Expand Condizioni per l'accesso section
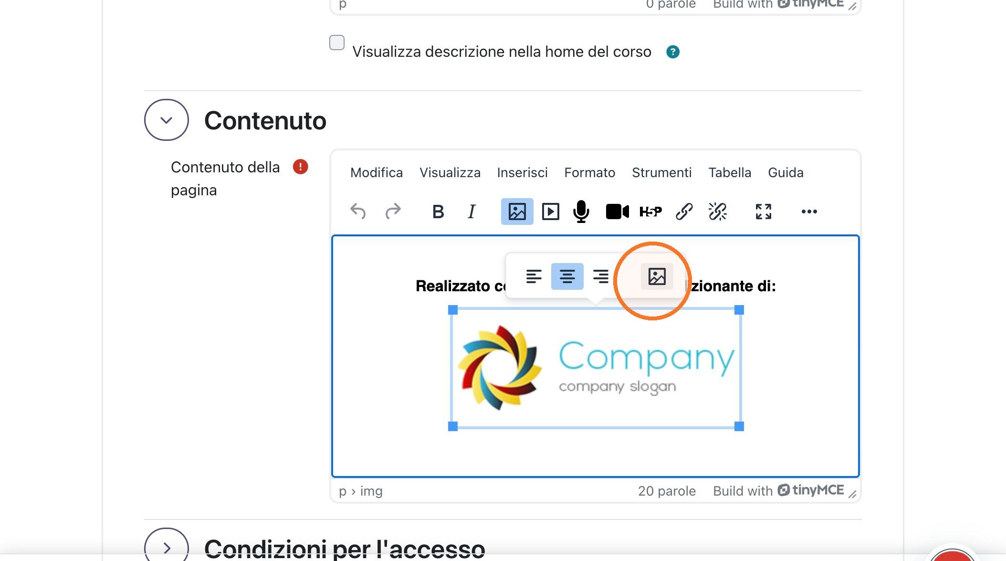Viewport: 1006px width, 561px height. [166, 547]
